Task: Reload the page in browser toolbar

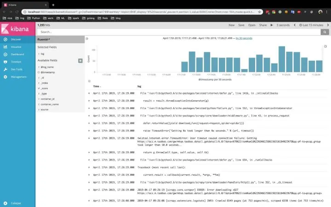Action: [17, 12]
